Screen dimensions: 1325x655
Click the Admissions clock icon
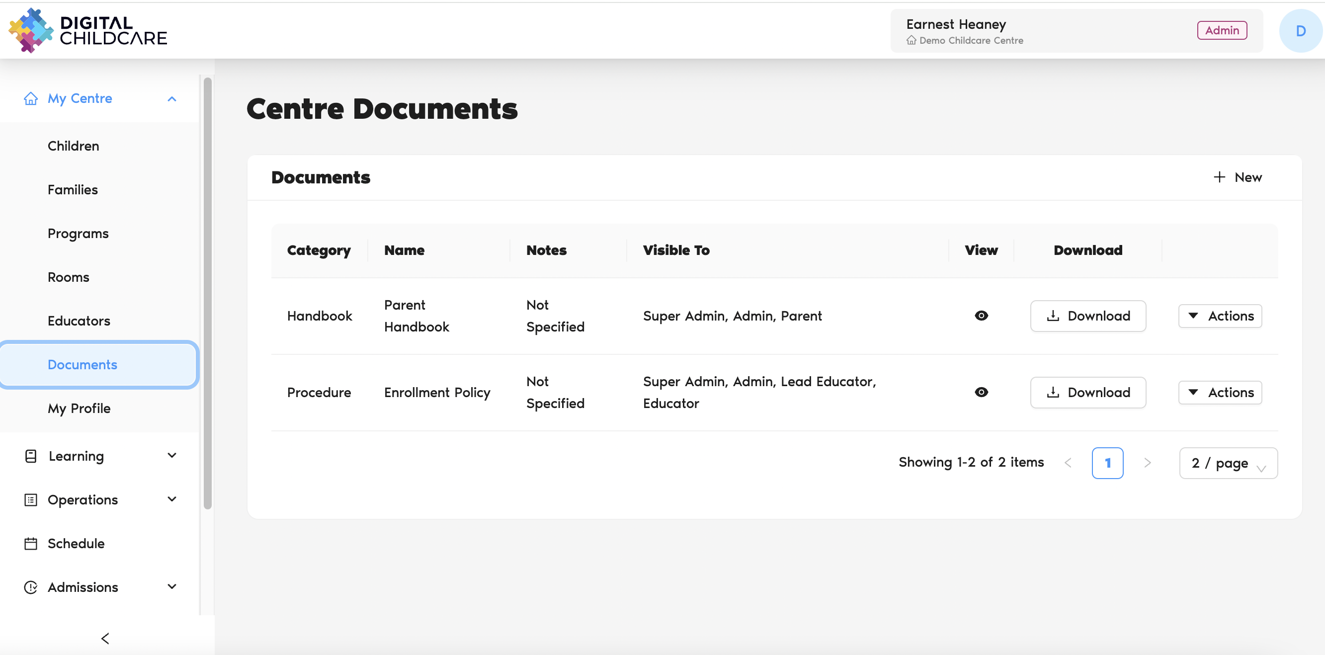point(31,587)
